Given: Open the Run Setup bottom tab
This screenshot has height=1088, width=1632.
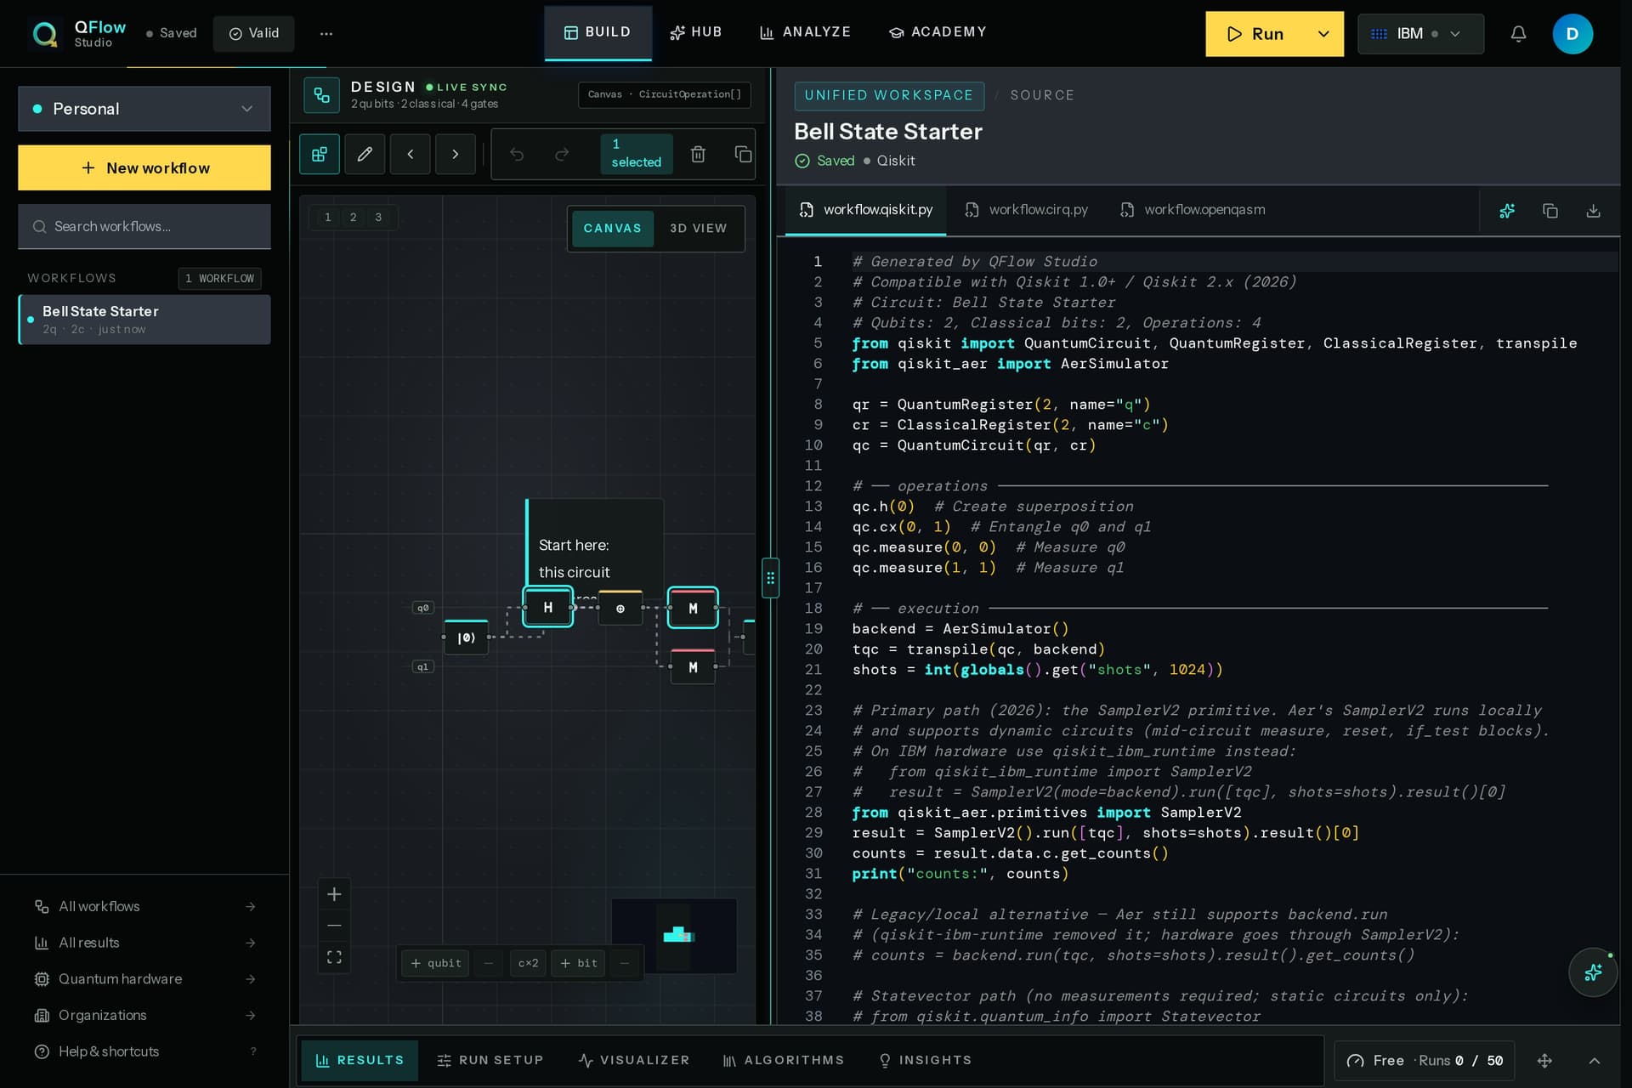Looking at the screenshot, I should tap(490, 1061).
